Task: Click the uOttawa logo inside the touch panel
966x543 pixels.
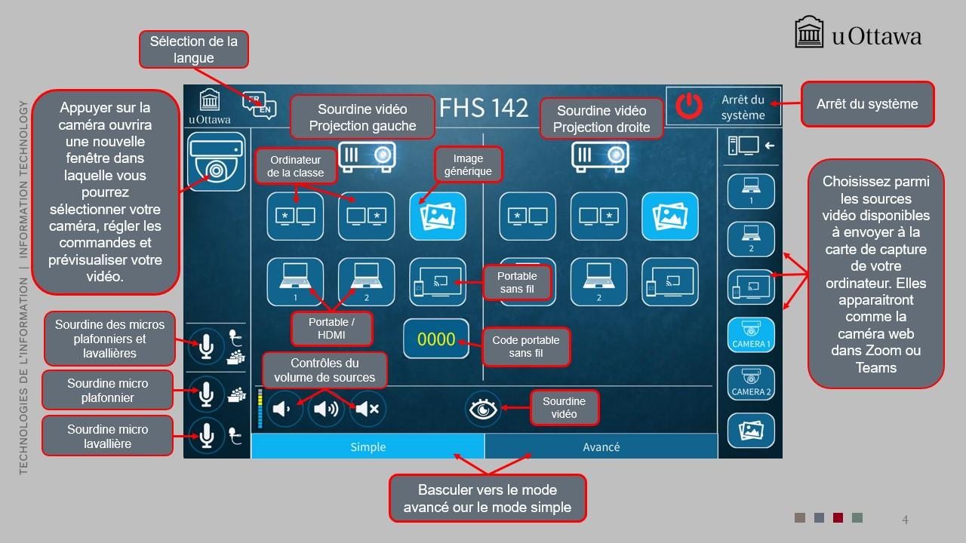Action: point(211,106)
